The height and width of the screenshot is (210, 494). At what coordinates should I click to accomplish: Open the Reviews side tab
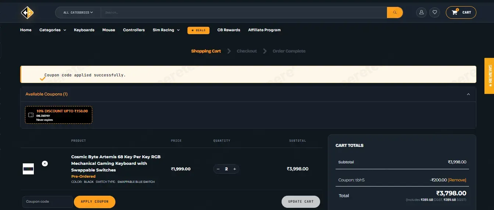489,76
